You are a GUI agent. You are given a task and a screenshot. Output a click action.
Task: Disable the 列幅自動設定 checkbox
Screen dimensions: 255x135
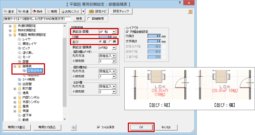pyautogui.click(x=127, y=32)
